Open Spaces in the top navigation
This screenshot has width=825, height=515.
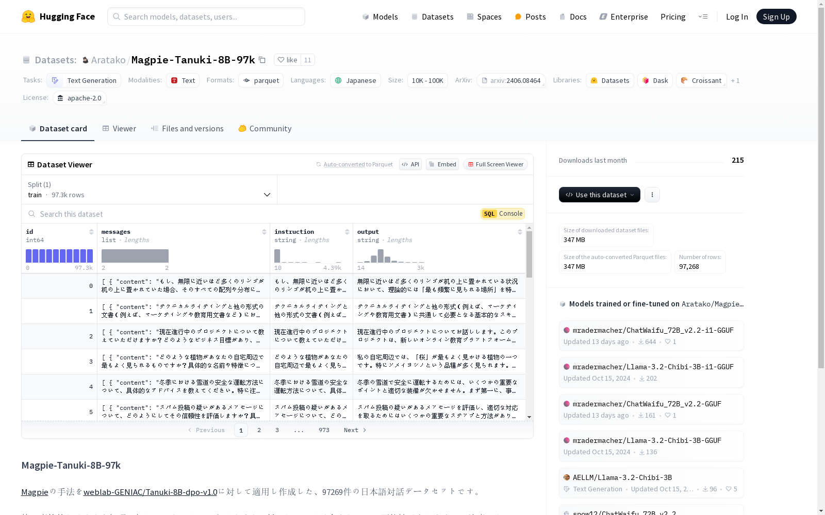pyautogui.click(x=484, y=16)
